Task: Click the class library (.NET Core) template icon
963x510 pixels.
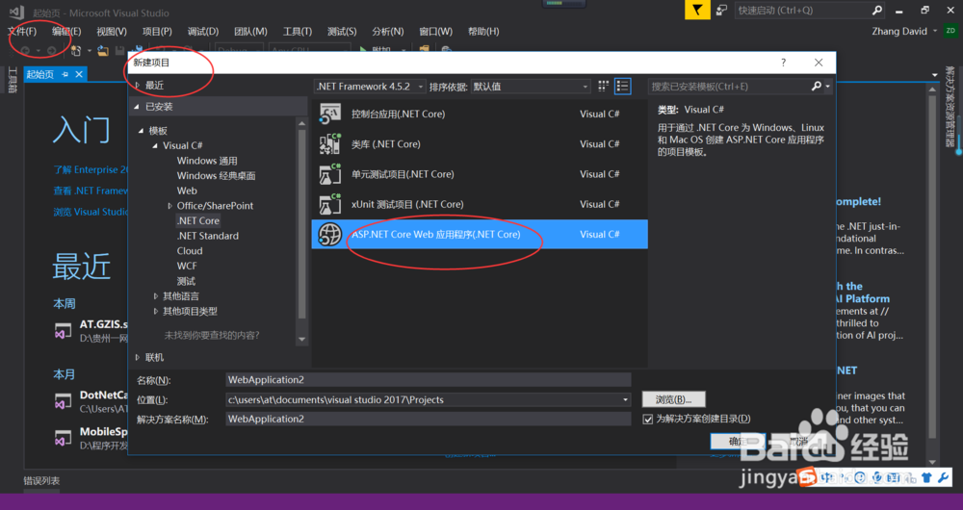Action: tap(329, 144)
